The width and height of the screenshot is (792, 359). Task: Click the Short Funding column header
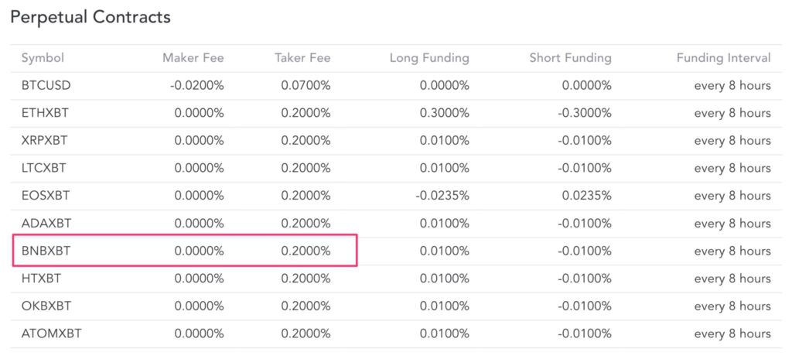570,58
